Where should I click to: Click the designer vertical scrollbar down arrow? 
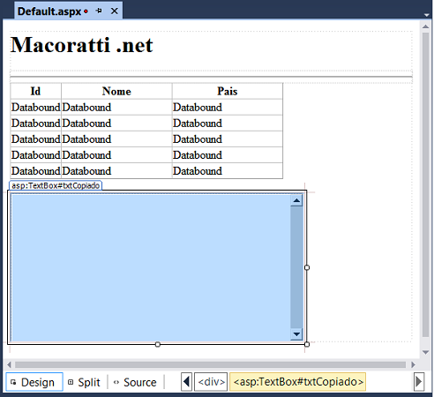coord(425,352)
